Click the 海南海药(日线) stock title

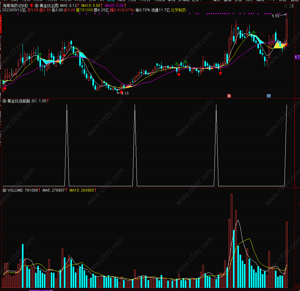point(15,6)
